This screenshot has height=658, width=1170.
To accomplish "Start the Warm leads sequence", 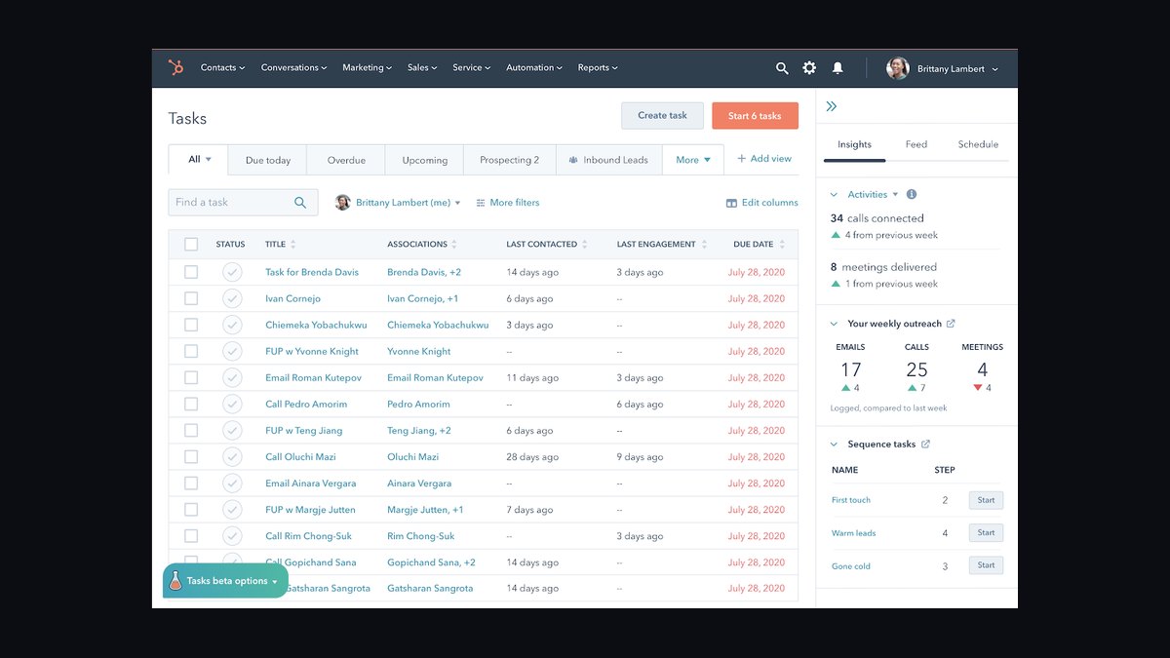I will [x=986, y=533].
